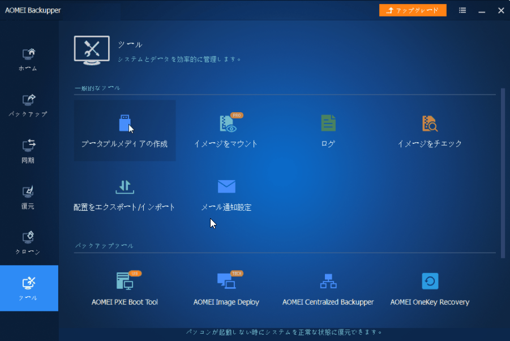Launch ブータブルメディアの作成 tool

(x=125, y=130)
